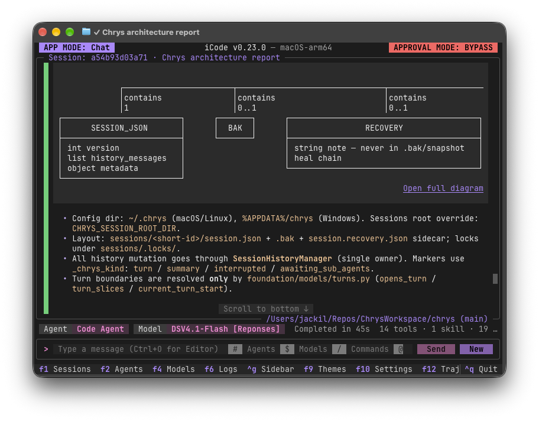Viewport: 539px width, 421px height.
Task: Click the working directory path /Users/jackil/Repos/ChrysWorkspace/chrys
Action: click(x=361, y=319)
